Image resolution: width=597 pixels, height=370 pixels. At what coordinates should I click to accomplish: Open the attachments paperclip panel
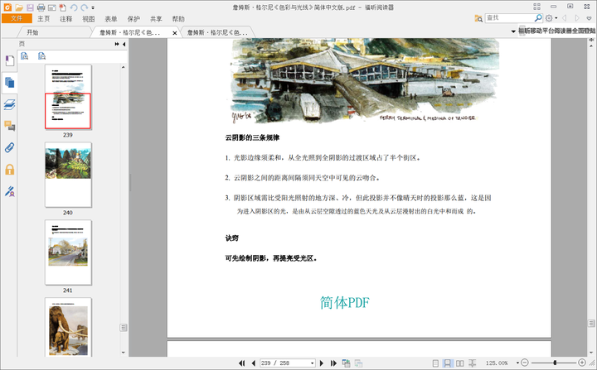tap(9, 147)
